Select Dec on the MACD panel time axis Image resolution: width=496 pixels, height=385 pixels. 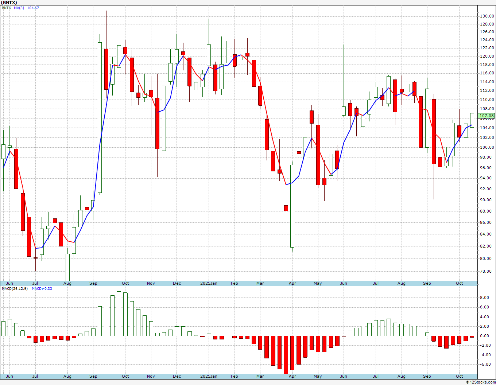177,376
